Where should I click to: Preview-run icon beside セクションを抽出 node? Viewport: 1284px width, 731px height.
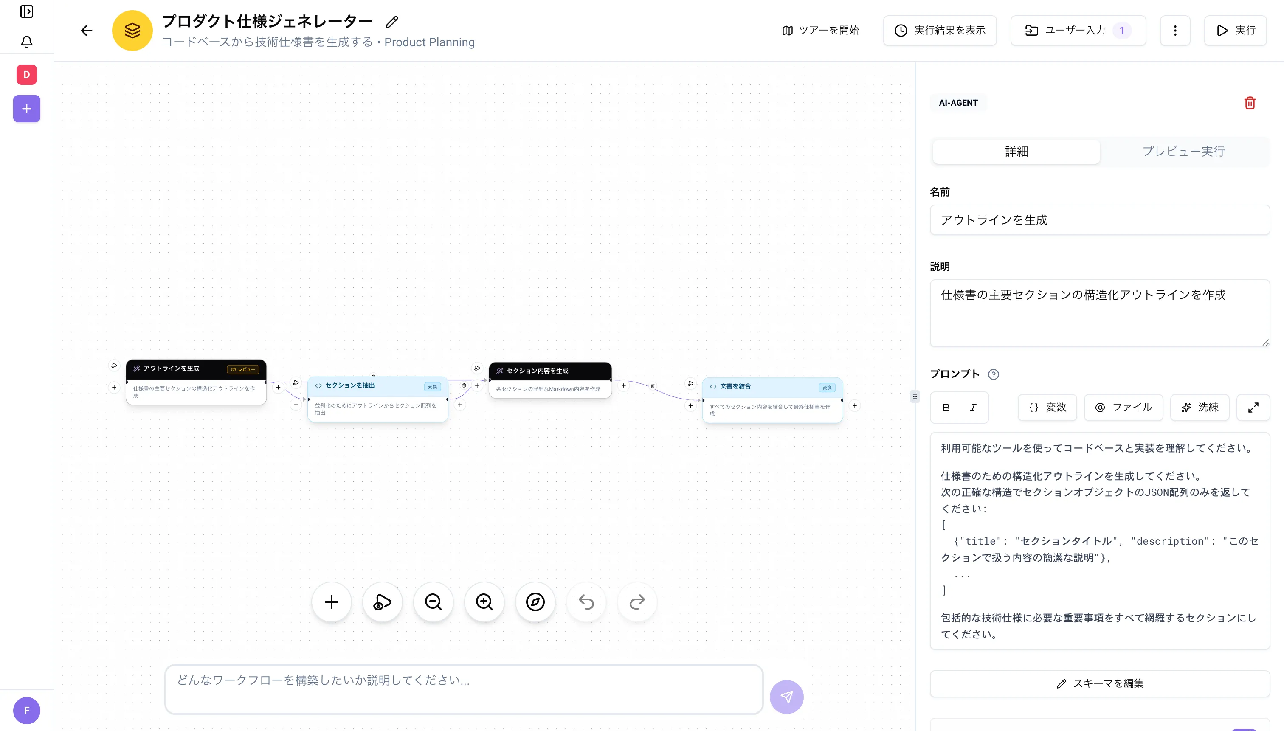(296, 382)
